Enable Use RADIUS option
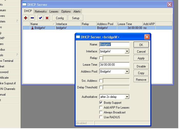Image resolution: width=179 pixels, height=129 pixels. 101,117
